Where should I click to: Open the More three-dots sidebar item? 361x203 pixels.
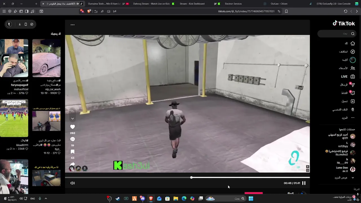pyautogui.click(x=348, y=118)
